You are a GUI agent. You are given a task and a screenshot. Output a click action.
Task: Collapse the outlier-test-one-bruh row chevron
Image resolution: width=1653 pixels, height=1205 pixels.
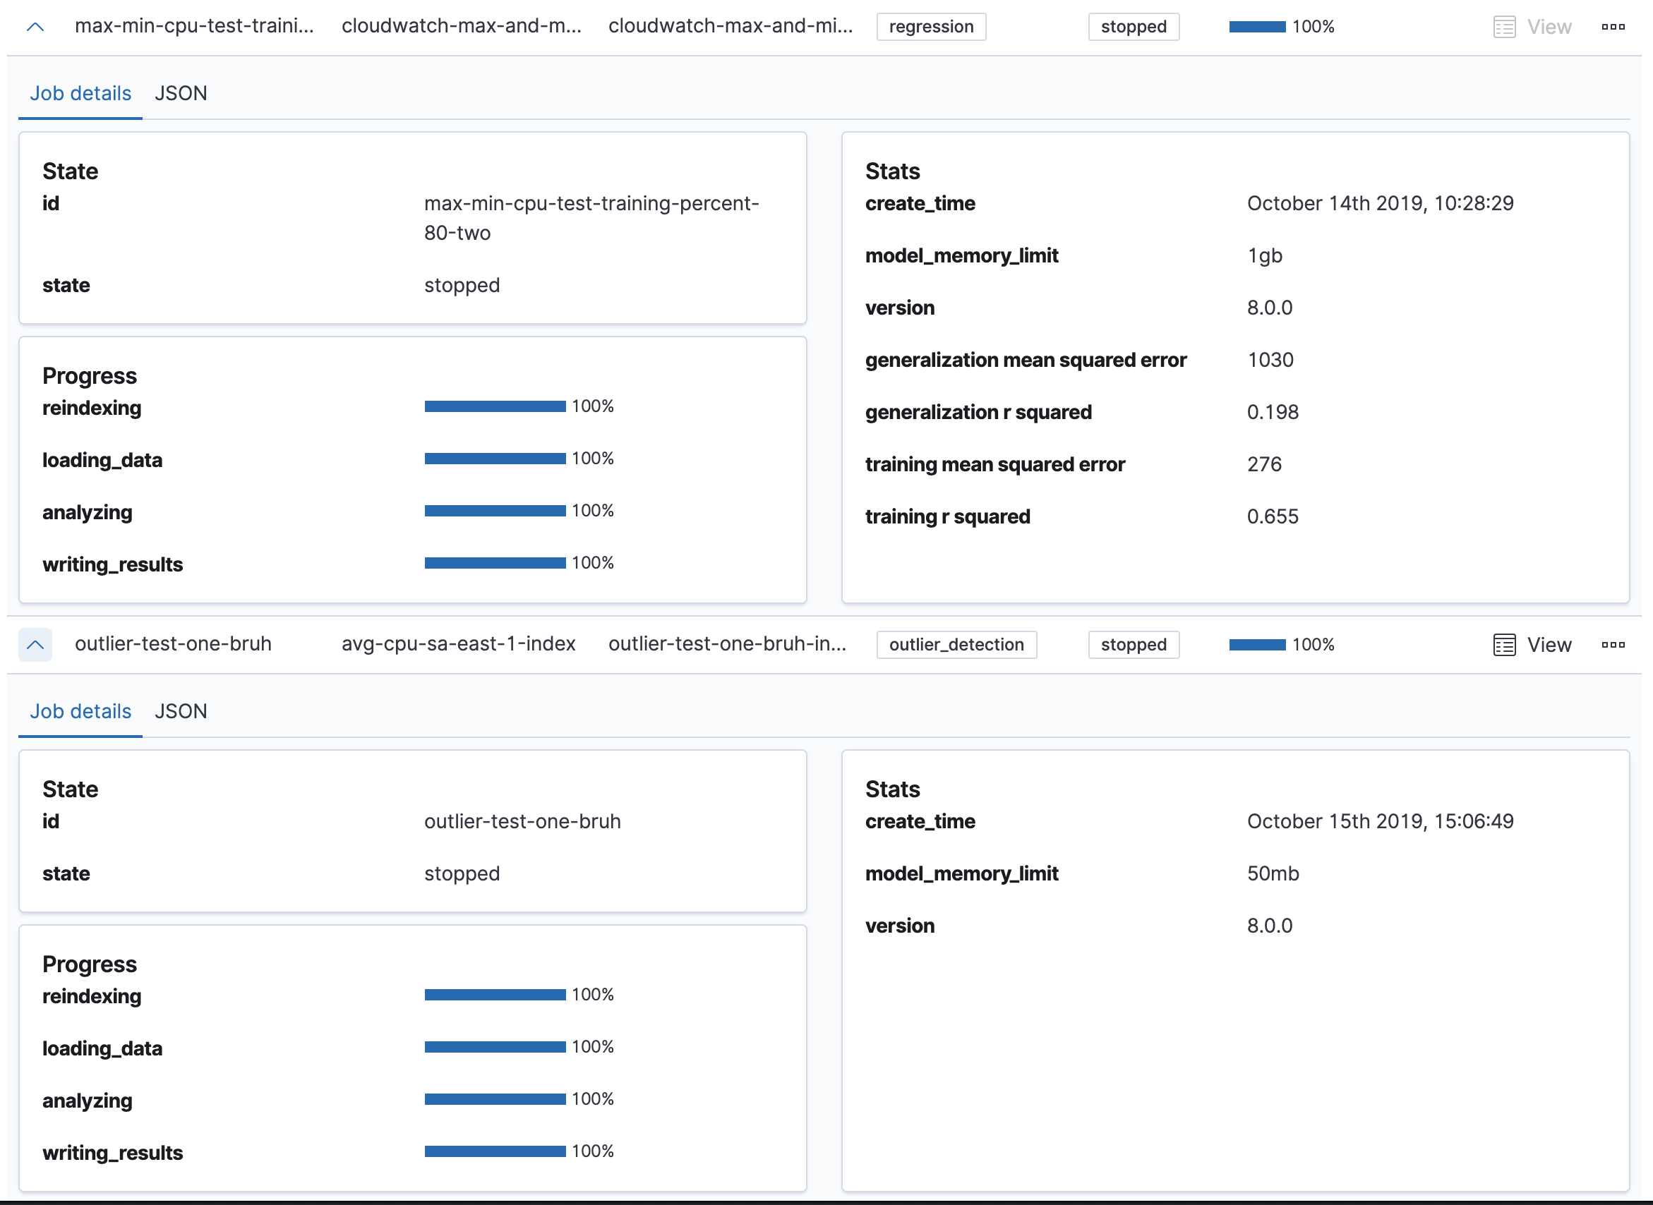point(35,645)
